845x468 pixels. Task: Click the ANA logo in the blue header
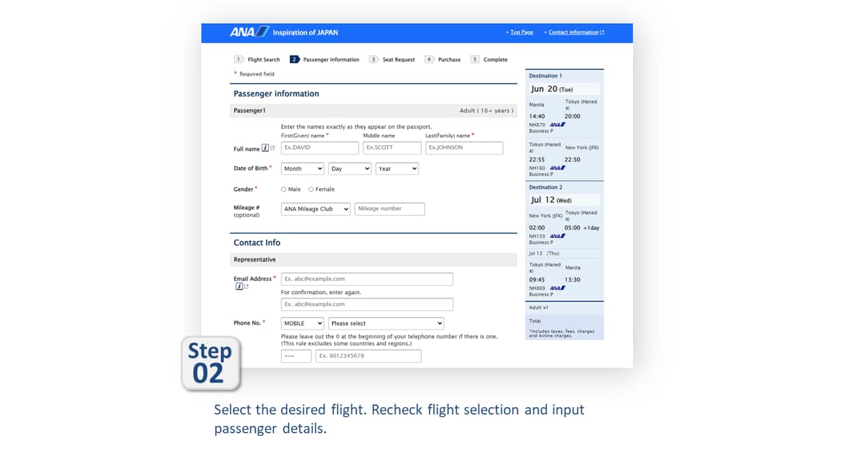pyautogui.click(x=248, y=32)
